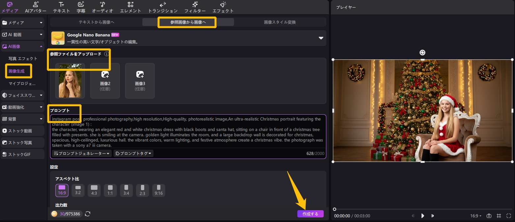Image resolution: width=515 pixels, height=222 pixels.
Task: Add a reference in the 画像2 upload slot
Action: (x=105, y=80)
